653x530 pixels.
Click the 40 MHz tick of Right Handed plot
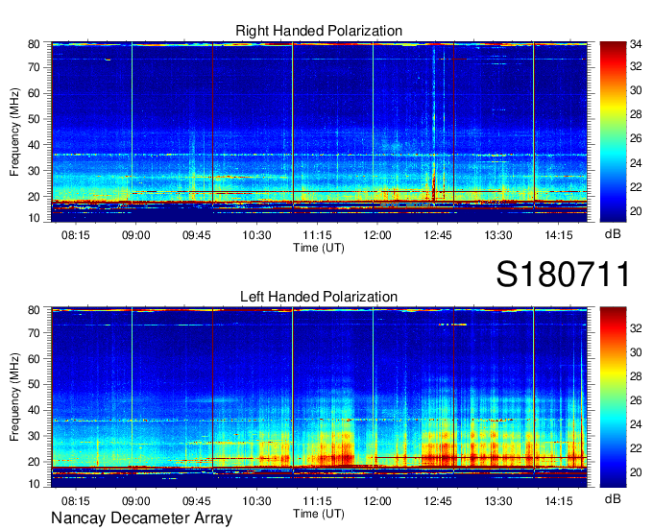pos(34,145)
